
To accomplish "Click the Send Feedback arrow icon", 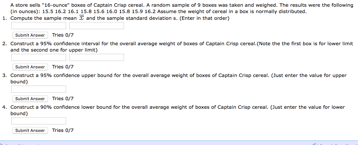I will [315, 144].
